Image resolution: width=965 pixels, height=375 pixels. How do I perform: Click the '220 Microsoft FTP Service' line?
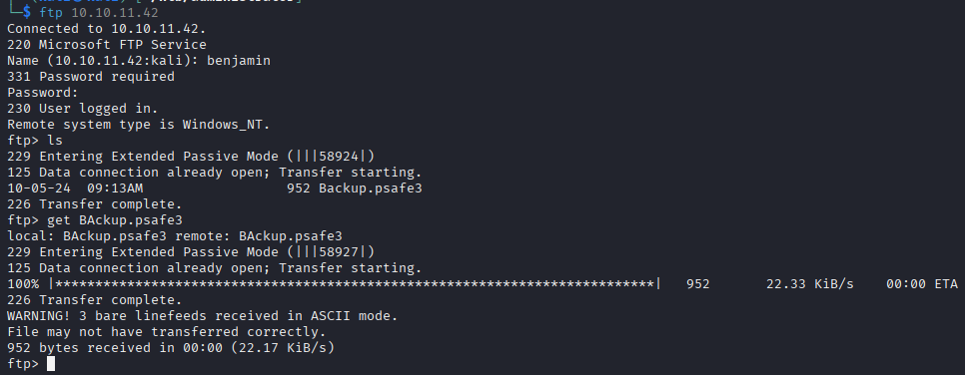(107, 45)
